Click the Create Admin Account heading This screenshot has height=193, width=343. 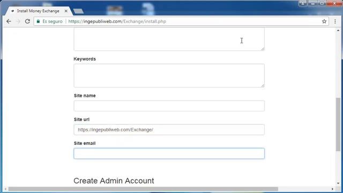tap(114, 181)
